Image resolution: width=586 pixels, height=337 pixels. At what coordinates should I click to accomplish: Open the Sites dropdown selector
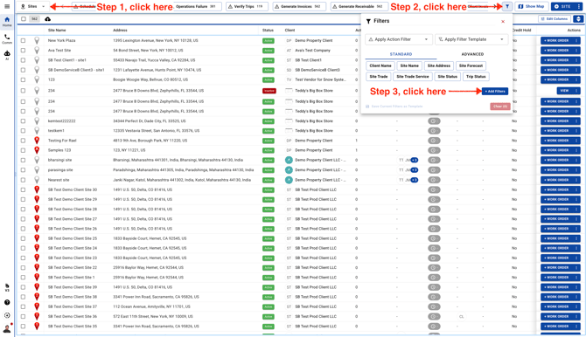[x=33, y=6]
